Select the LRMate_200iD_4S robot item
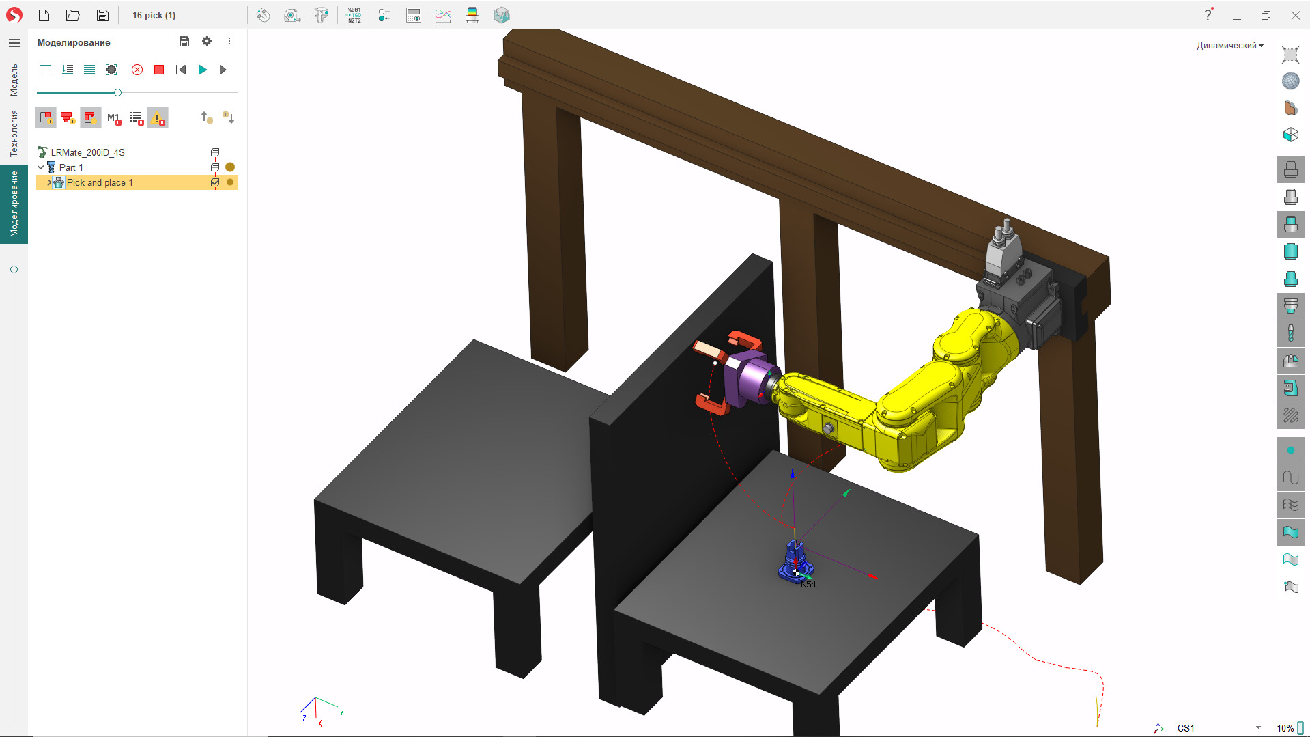 87,152
